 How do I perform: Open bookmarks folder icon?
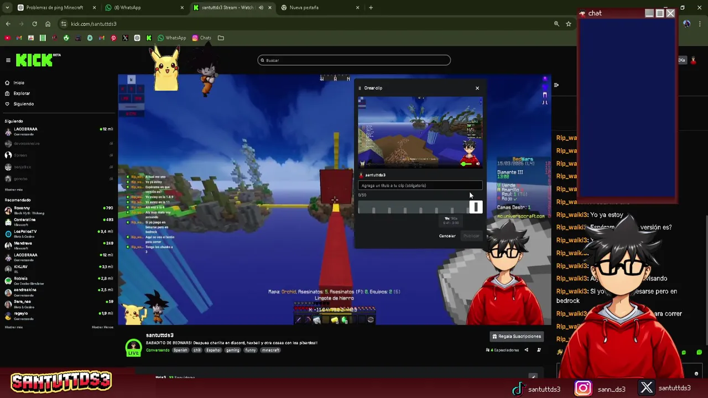[221, 38]
